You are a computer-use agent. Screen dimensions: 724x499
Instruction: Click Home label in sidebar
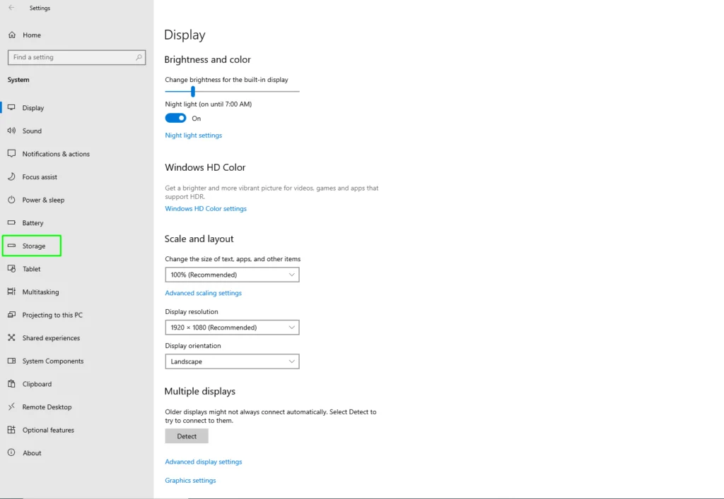tap(32, 35)
